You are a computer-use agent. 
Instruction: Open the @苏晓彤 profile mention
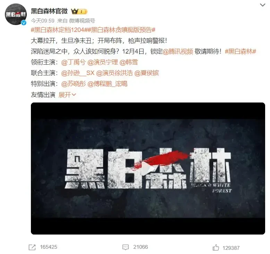point(73,84)
